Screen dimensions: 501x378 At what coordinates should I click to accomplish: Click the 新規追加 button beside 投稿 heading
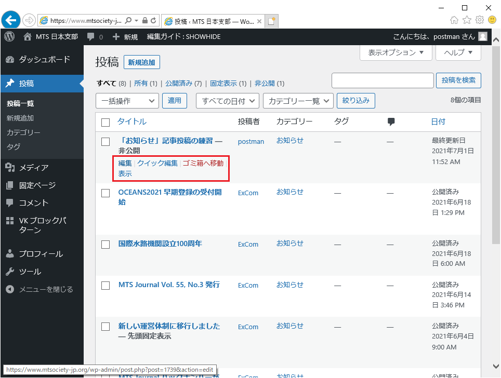(x=142, y=62)
